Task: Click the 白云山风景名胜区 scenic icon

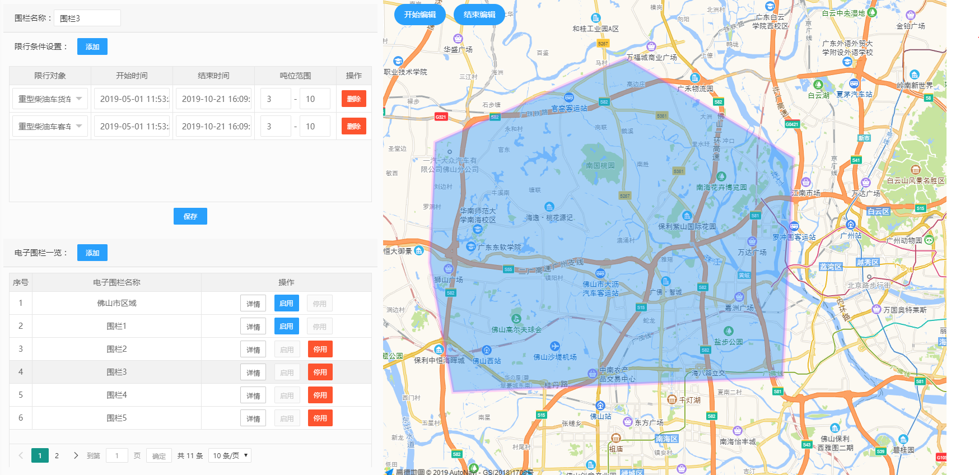Action: (915, 170)
